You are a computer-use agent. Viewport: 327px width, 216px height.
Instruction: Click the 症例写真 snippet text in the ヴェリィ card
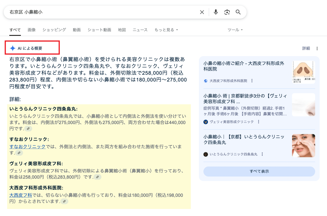[245, 111]
